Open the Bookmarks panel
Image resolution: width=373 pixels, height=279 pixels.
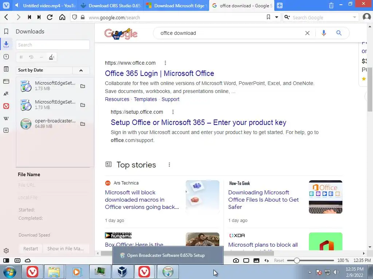[x=6, y=31]
